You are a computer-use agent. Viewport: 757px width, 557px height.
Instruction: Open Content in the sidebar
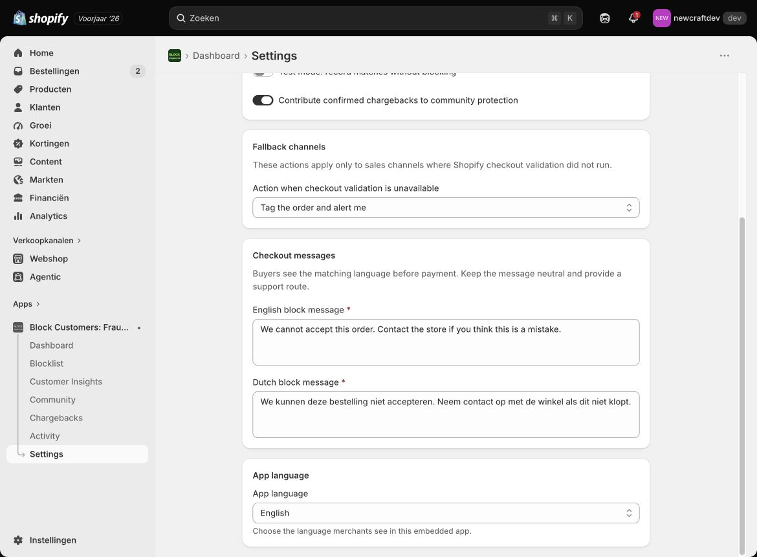(x=77, y=162)
